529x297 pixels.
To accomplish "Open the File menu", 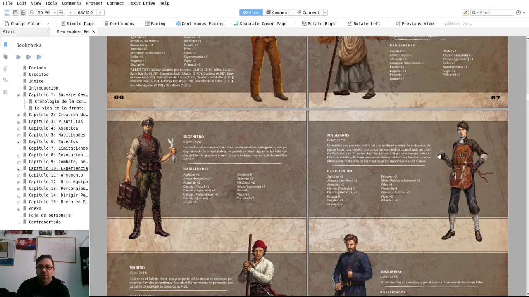I will click(7, 3).
